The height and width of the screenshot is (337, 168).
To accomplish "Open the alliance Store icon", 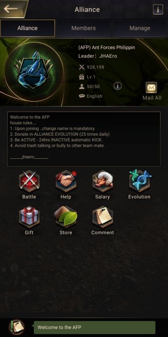I will (x=66, y=217).
